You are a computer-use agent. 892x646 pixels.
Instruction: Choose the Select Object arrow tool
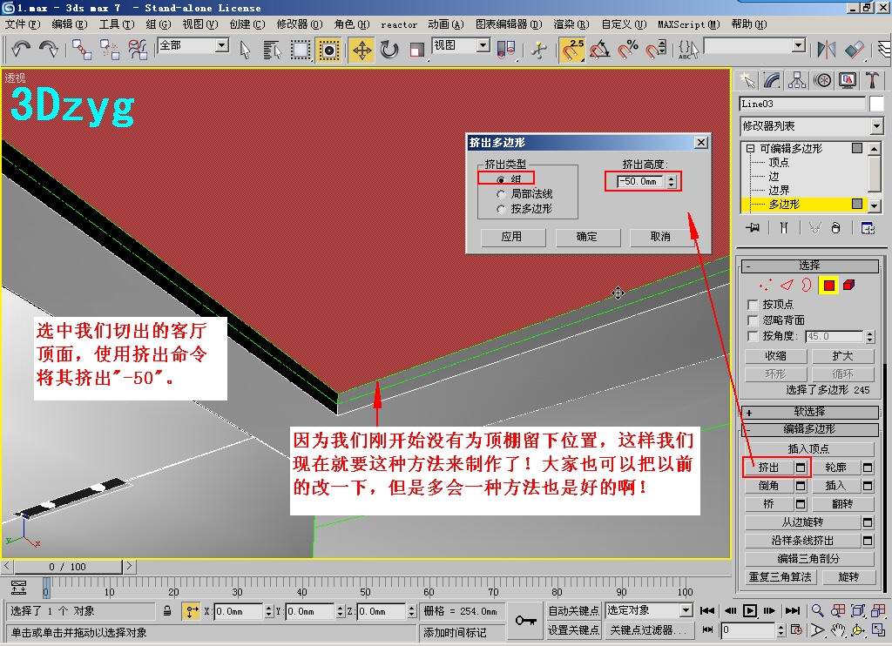coord(245,50)
